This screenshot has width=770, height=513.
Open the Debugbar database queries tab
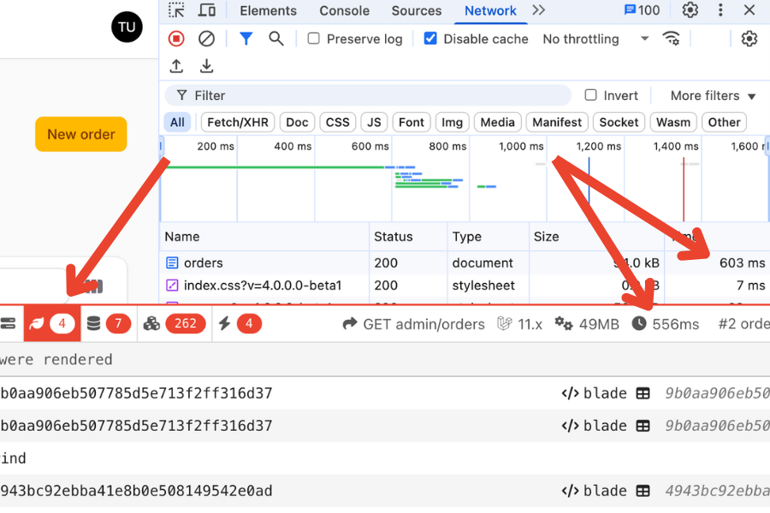click(x=107, y=323)
